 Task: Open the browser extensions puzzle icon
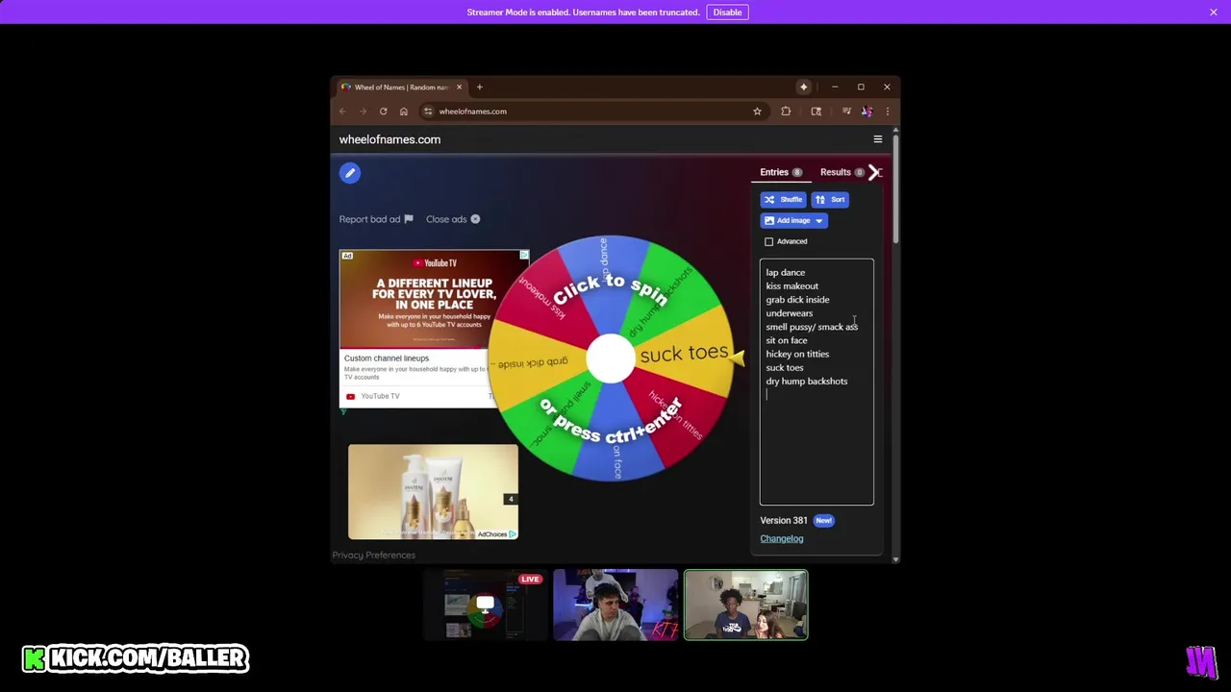[786, 111]
